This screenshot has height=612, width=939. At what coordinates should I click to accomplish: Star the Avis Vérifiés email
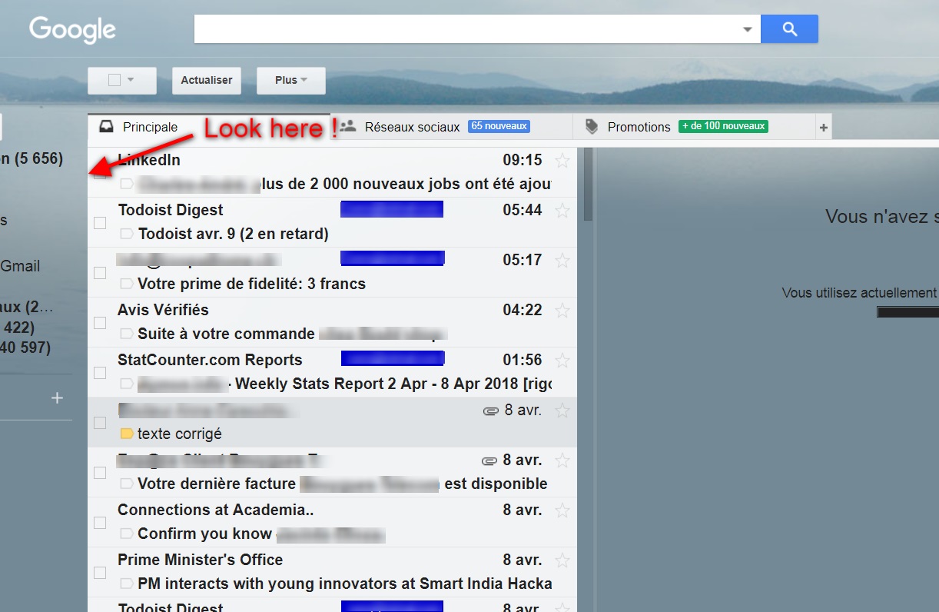coord(562,310)
